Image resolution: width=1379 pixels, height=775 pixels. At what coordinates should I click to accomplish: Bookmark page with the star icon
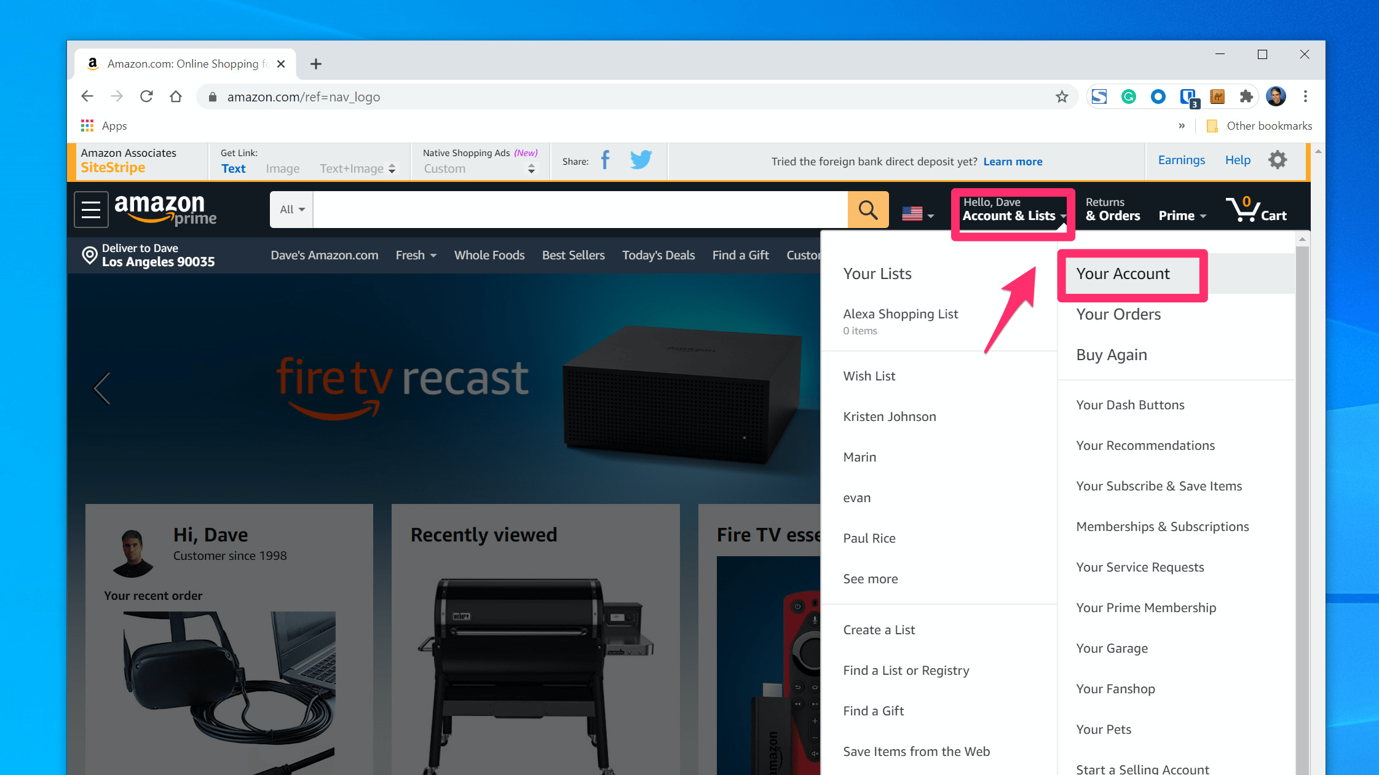click(1062, 96)
